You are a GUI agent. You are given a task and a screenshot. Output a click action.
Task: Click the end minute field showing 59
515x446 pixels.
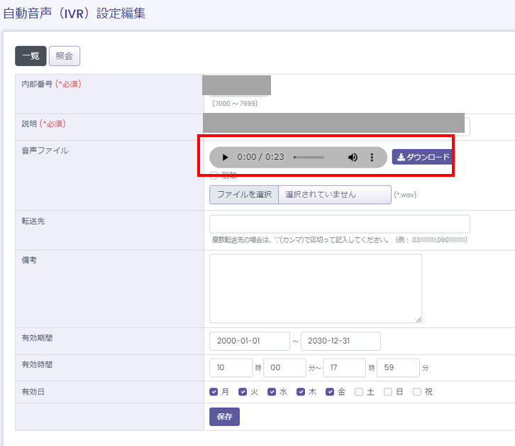(x=397, y=368)
